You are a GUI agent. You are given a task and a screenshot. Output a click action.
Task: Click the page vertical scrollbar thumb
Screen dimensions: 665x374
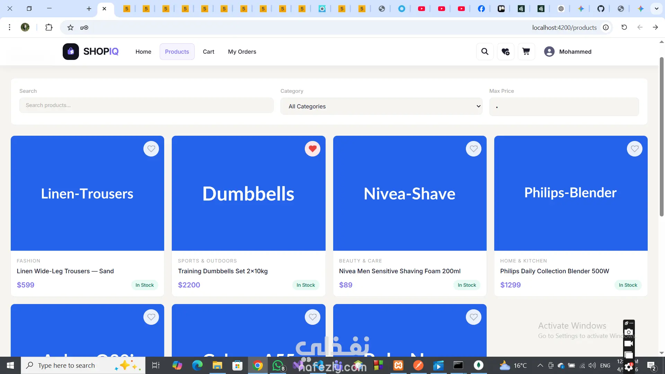pyautogui.click(x=662, y=137)
